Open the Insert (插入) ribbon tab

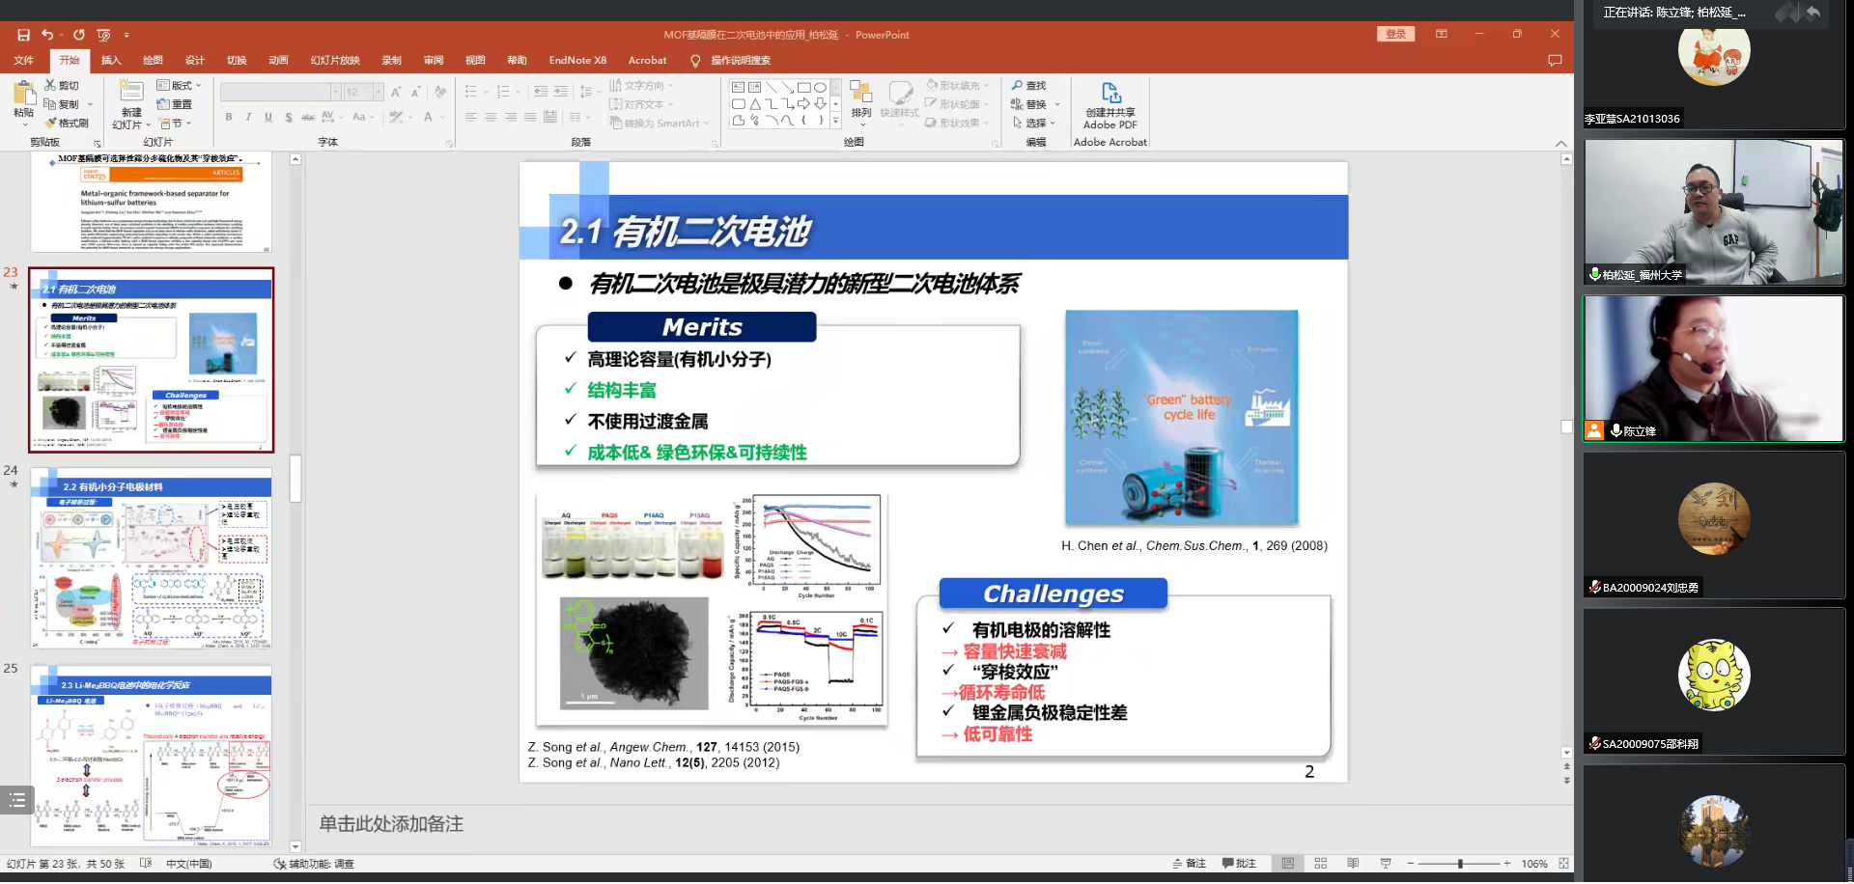pos(111,60)
